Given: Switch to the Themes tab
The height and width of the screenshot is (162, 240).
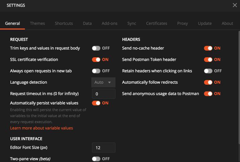Looking at the screenshot, I should coord(37,23).
